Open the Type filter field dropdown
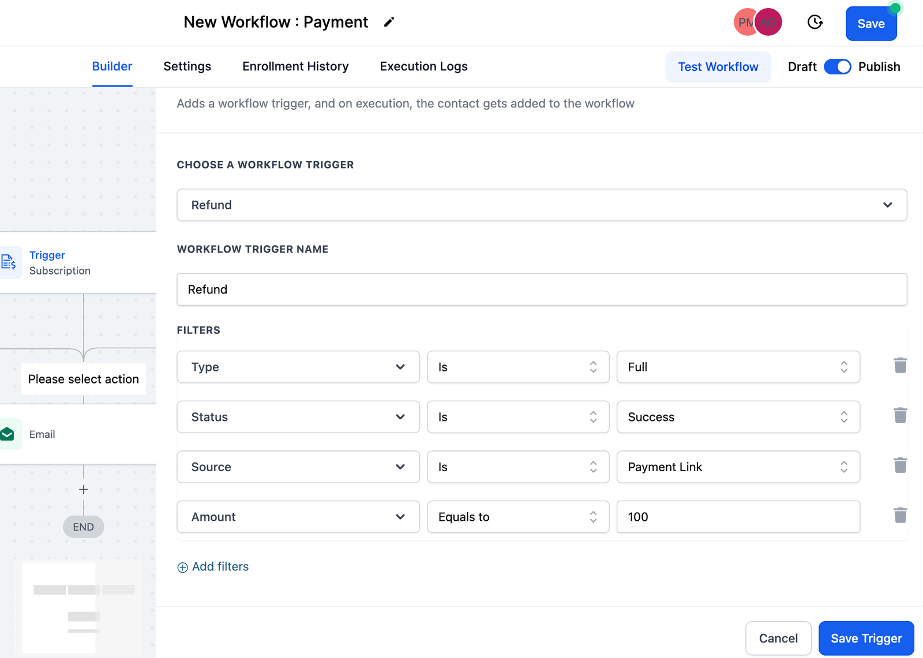The width and height of the screenshot is (923, 658). (298, 367)
